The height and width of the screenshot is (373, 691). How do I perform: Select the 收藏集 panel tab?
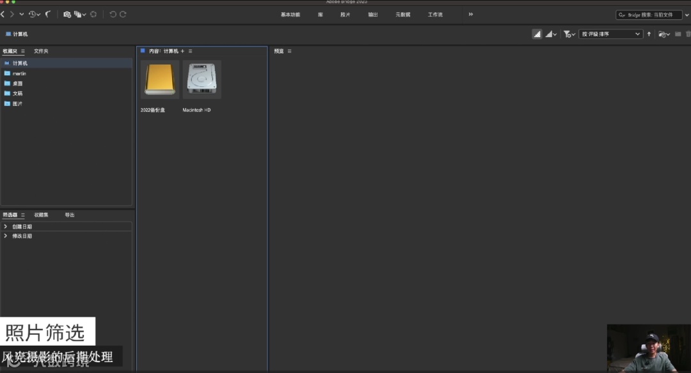click(41, 215)
